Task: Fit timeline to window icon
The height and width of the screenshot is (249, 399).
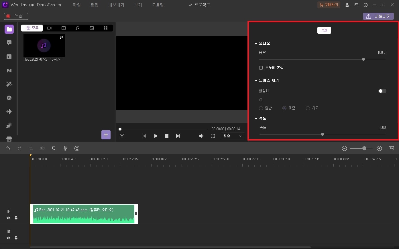Action: coord(391,148)
